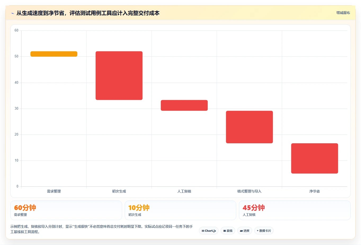The height and width of the screenshot is (245, 361).
Task: Click the 10 y-axis tick label
Action: tap(16, 161)
